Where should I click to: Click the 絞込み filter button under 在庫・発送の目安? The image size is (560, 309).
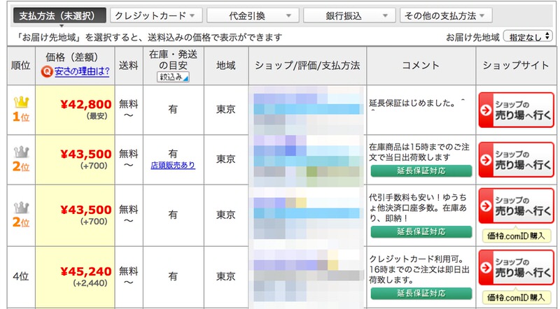173,77
